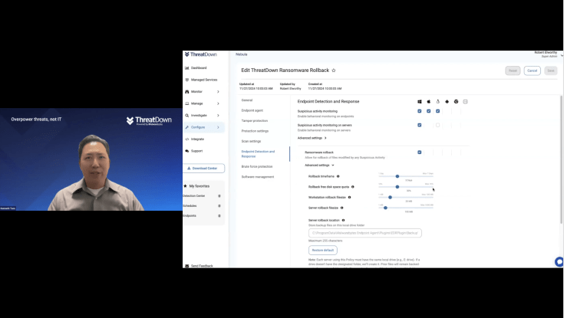Click the Workstation rollback filesize slider handle
This screenshot has width=564, height=318.
tap(390, 197)
